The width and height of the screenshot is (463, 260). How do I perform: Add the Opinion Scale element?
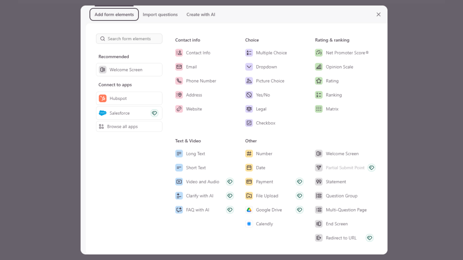point(339,67)
